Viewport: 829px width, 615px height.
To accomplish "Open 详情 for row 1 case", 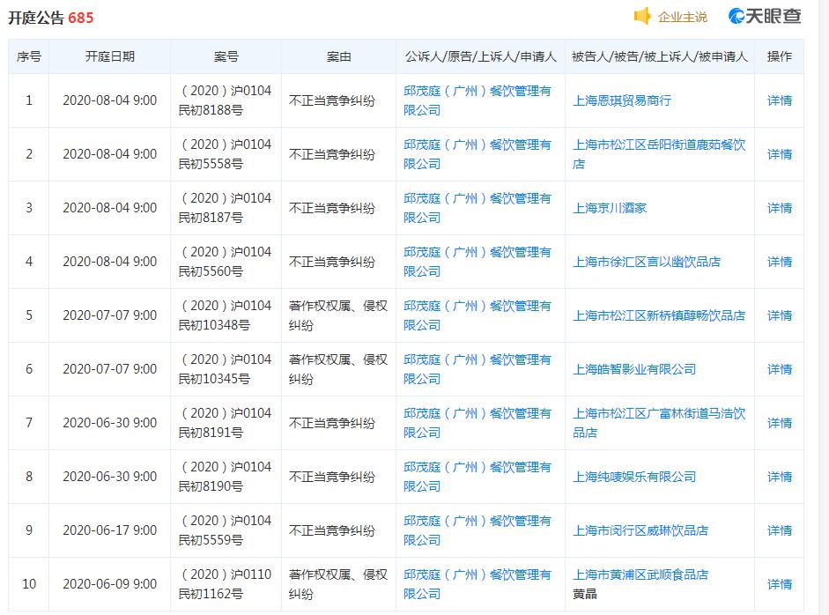I will point(779,100).
